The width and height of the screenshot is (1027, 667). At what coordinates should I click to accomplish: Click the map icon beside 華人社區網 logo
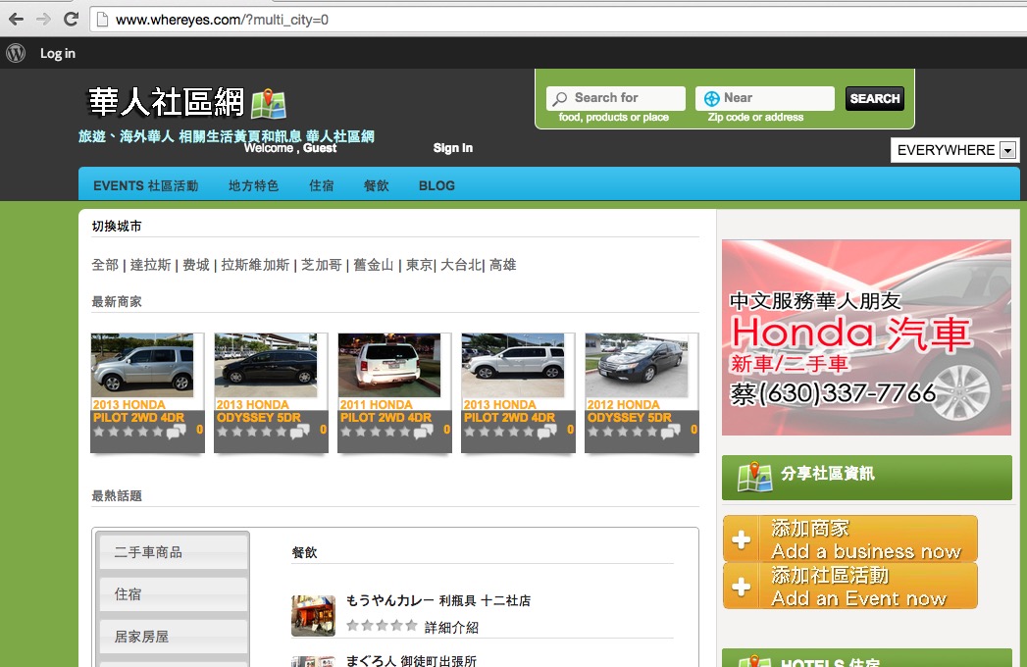coord(269,104)
